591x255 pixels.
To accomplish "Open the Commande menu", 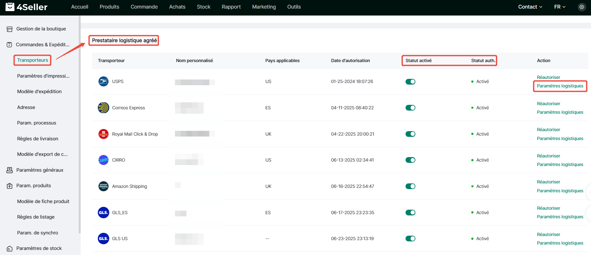I will click(x=144, y=7).
